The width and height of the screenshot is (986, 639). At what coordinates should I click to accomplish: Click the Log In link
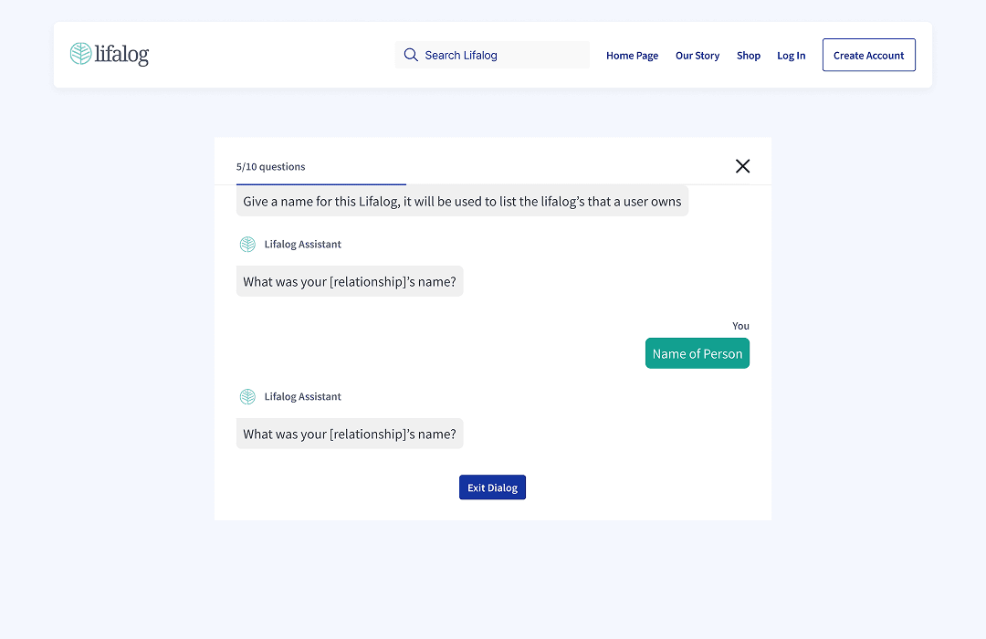click(x=791, y=56)
